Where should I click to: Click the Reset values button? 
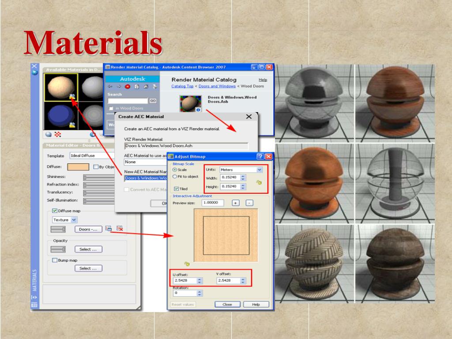click(183, 305)
